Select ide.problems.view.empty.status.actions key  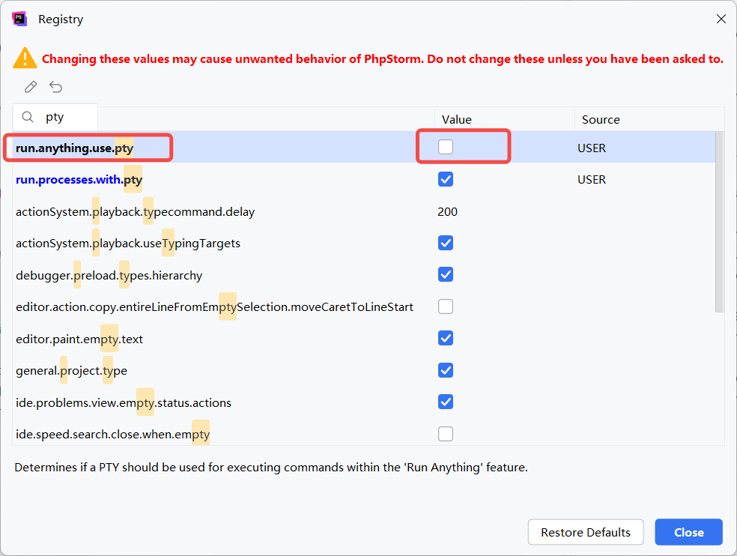[x=124, y=402]
